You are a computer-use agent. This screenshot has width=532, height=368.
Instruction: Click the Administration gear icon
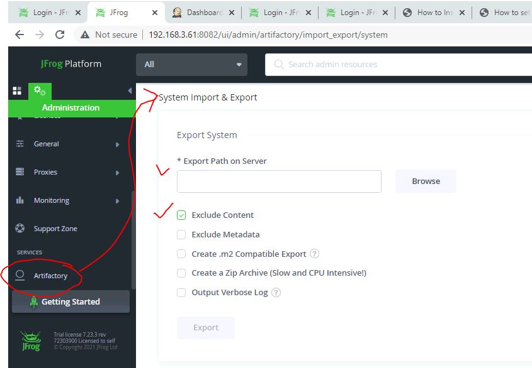tap(40, 91)
